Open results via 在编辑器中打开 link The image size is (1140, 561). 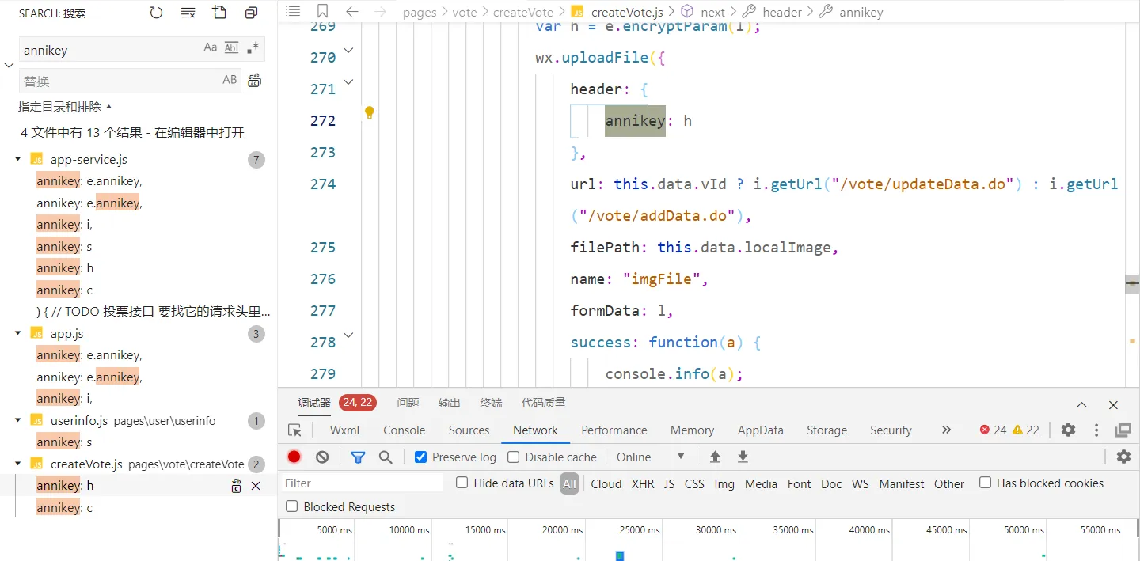[x=199, y=132]
